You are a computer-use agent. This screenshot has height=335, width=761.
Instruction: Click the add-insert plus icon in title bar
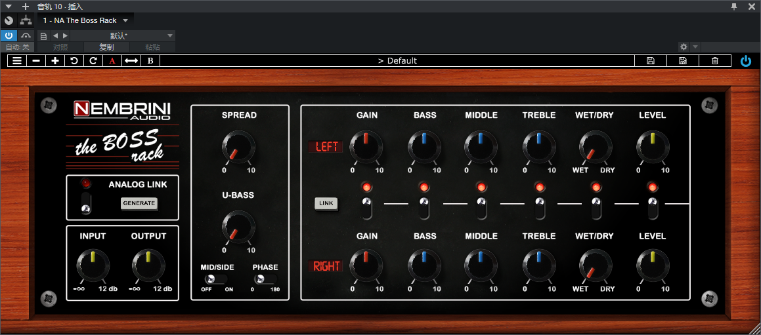tap(26, 7)
